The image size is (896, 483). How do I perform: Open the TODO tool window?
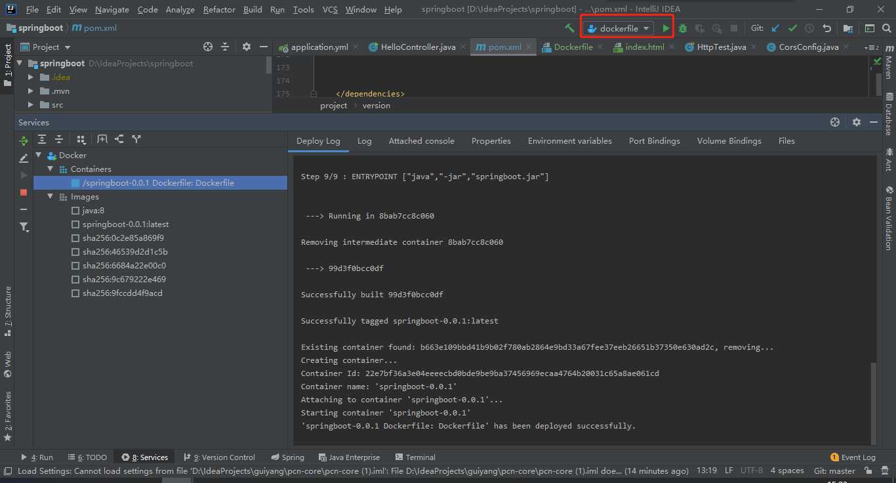click(x=87, y=457)
